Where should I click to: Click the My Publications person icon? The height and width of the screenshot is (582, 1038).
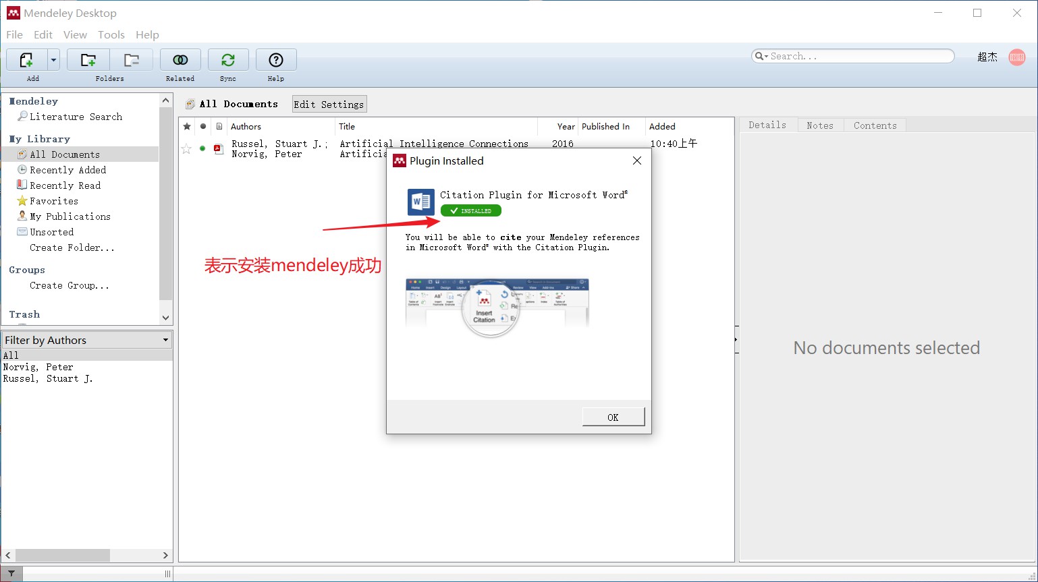22,216
